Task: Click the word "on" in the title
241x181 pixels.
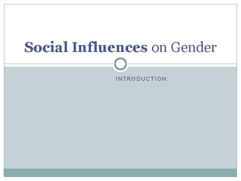Action: (x=159, y=48)
